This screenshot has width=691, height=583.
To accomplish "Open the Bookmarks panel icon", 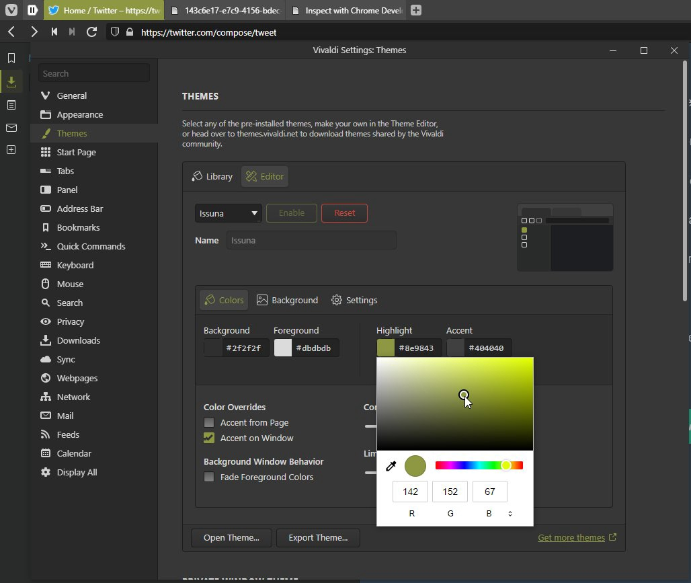I will tap(11, 59).
